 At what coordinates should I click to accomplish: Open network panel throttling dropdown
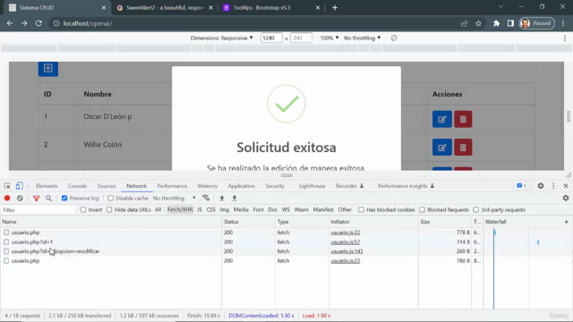pos(175,198)
